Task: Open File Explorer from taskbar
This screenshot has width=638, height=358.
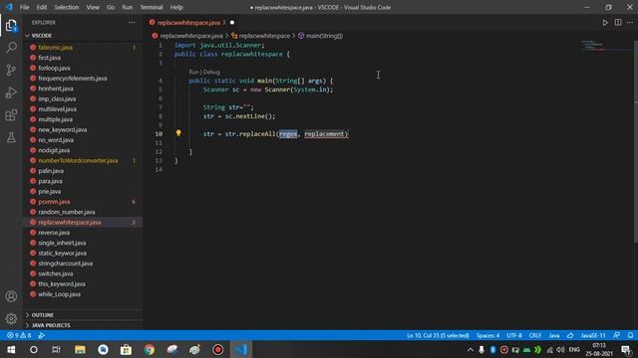Action: click(80, 349)
